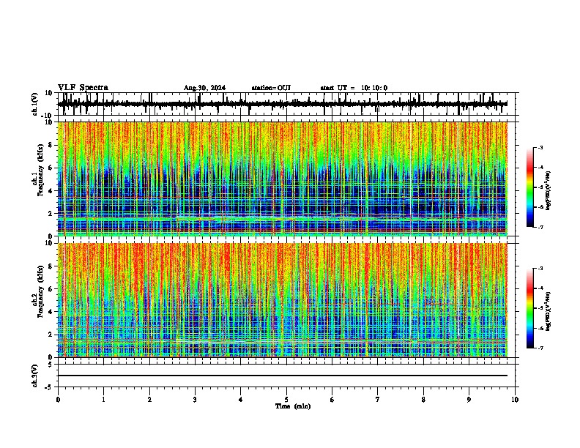Click the ch.1 color scale bar
580x448 pixels.
tap(529, 187)
